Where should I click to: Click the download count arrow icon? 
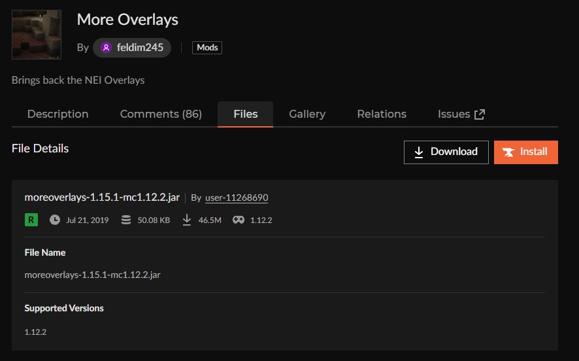(187, 220)
